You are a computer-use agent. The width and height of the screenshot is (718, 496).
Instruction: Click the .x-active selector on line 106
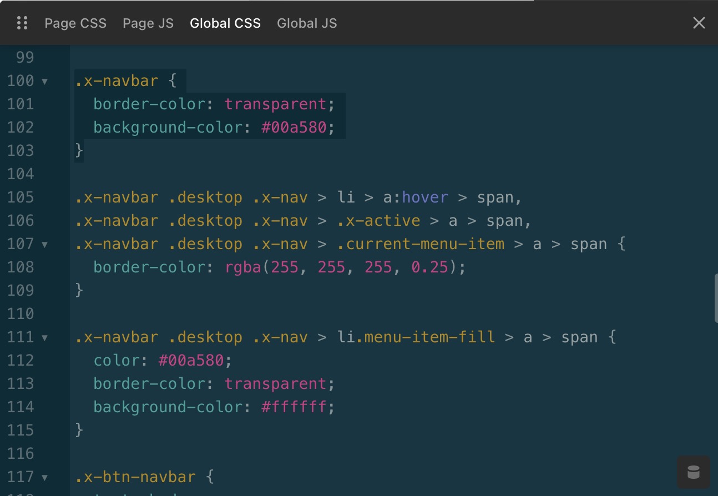(x=378, y=221)
